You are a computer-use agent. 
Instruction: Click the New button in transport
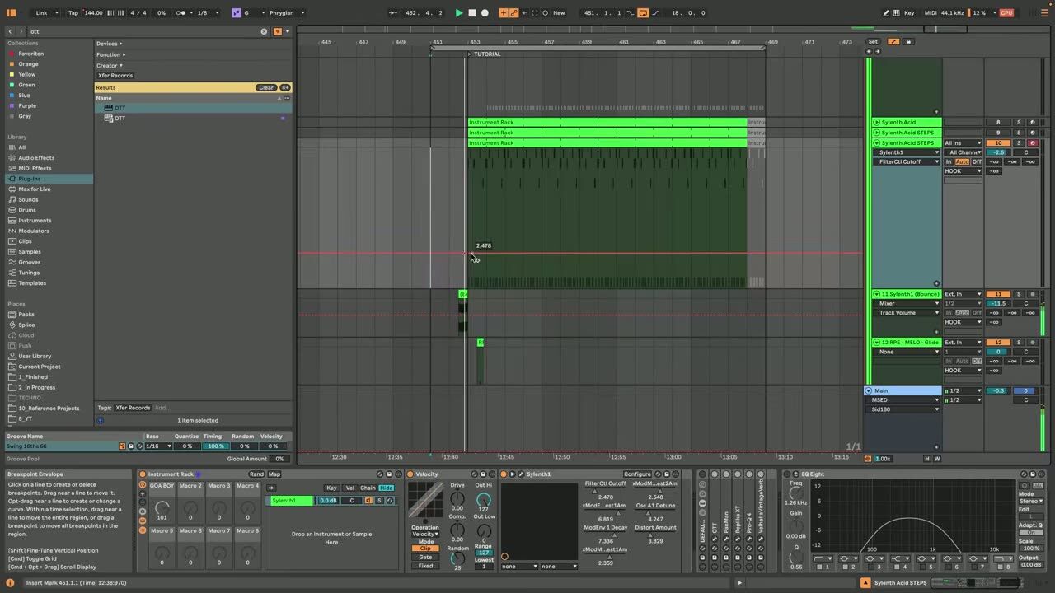pos(559,13)
